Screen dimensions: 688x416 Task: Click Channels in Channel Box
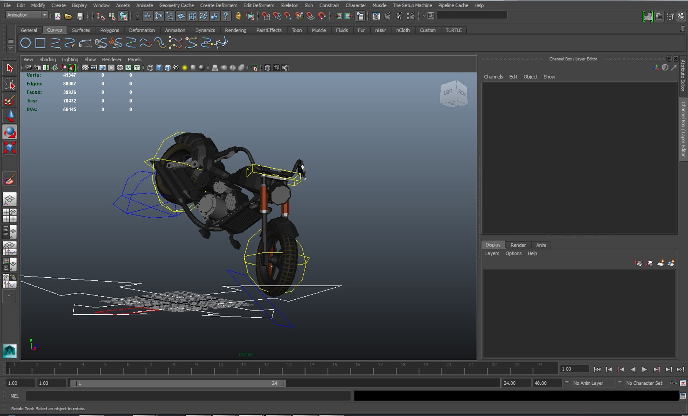[493, 77]
